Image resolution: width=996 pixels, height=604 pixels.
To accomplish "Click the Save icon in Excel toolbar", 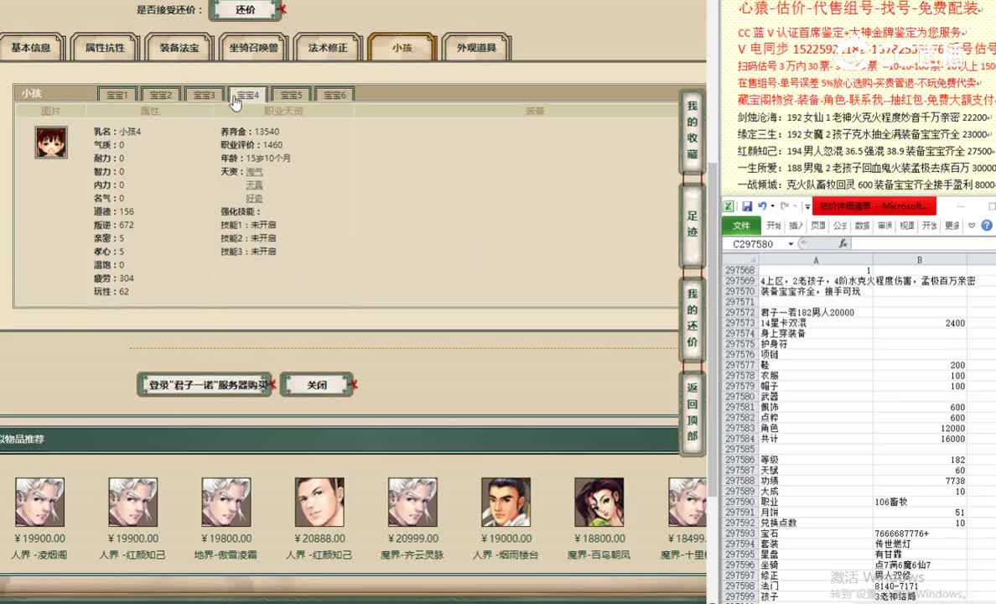I will (x=748, y=206).
